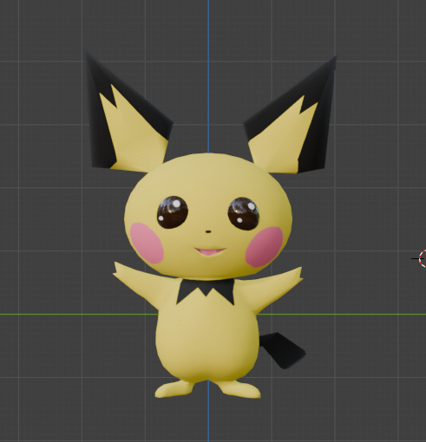
Task: Click the pink cheek on the viewer's right
Action: 264,247
